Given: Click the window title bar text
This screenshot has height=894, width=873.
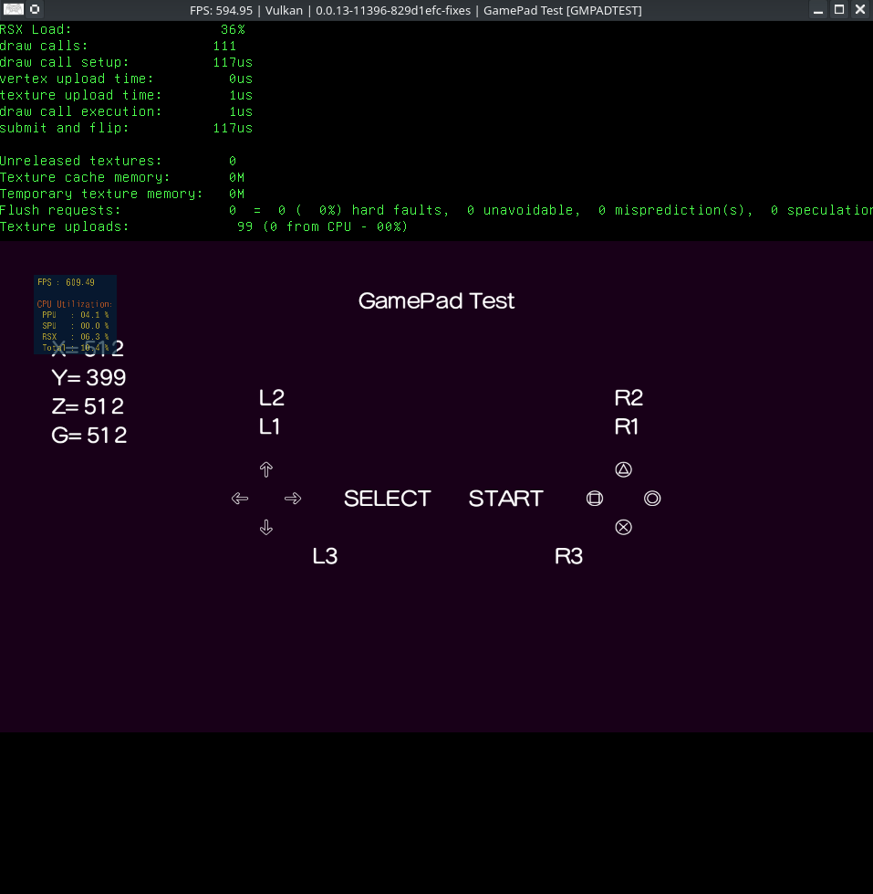Looking at the screenshot, I should click(416, 10).
